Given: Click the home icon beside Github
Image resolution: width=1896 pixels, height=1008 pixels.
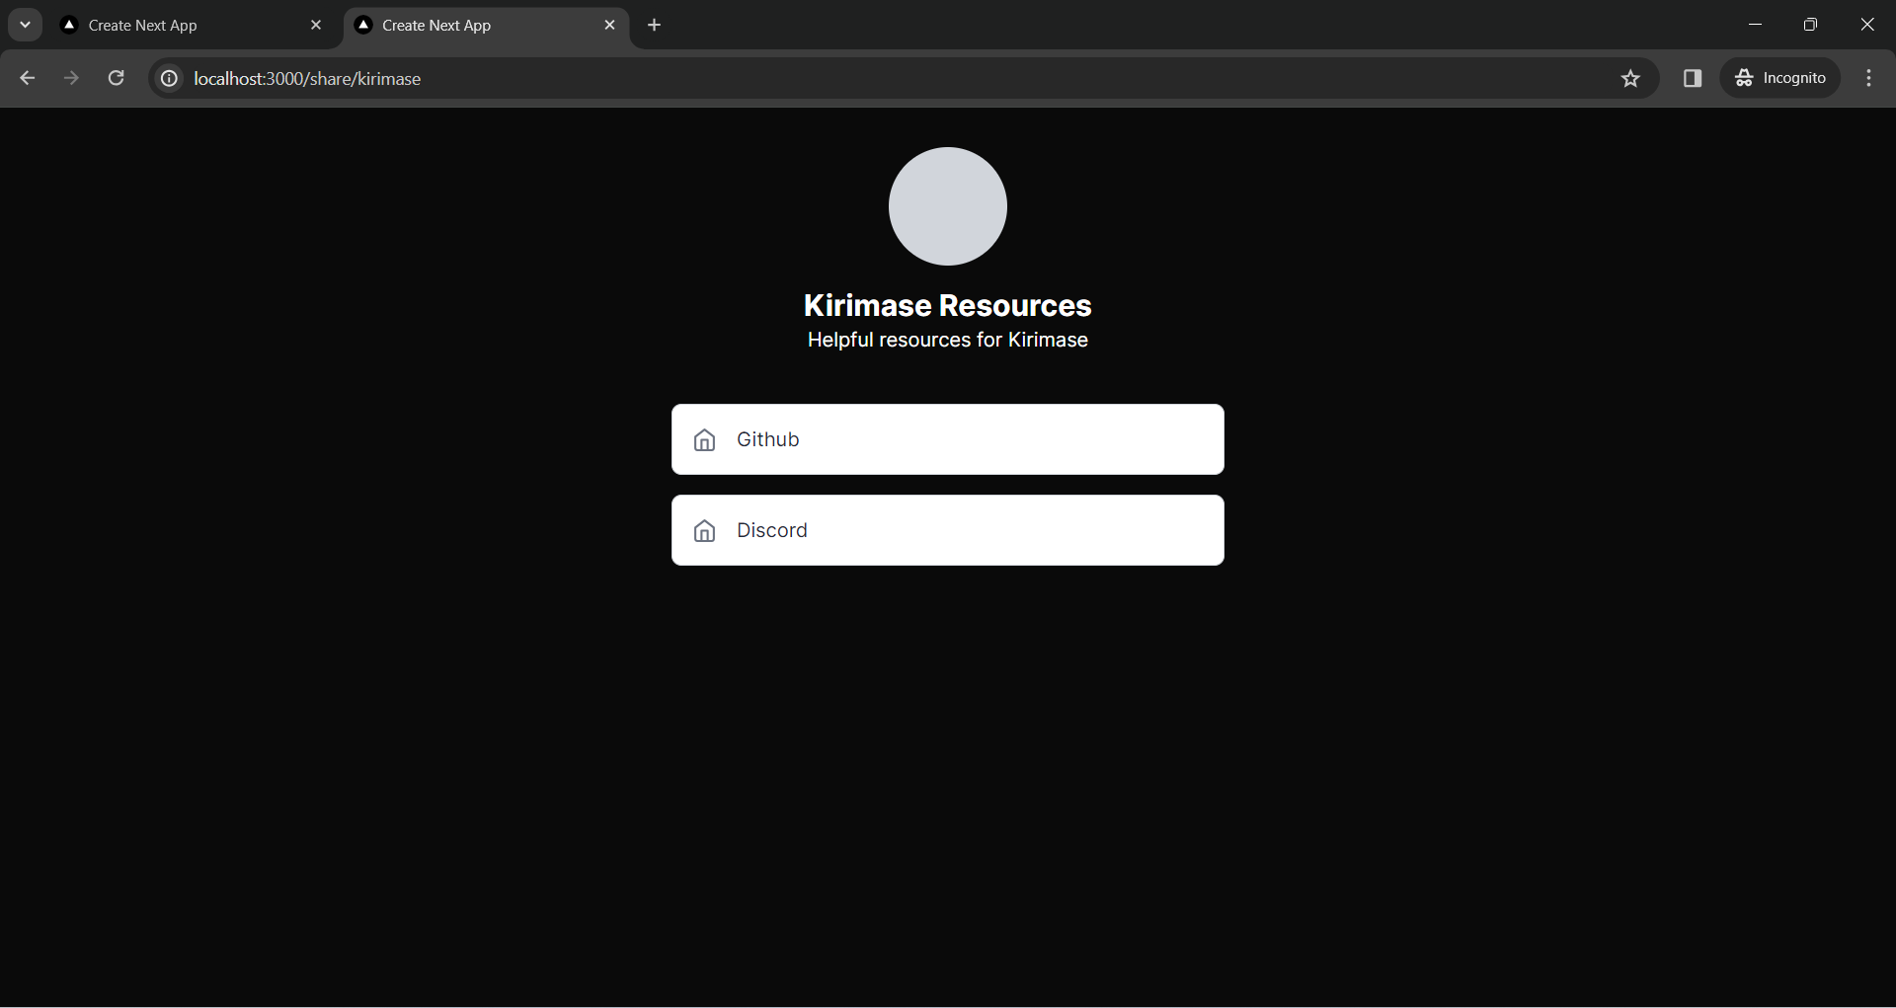Looking at the screenshot, I should pyautogui.click(x=704, y=440).
